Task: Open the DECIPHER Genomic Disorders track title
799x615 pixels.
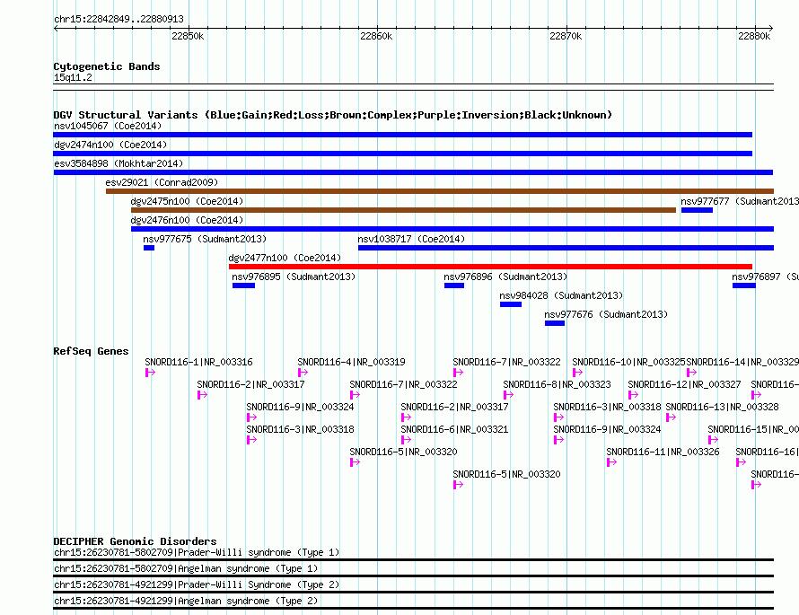Action: click(135, 541)
